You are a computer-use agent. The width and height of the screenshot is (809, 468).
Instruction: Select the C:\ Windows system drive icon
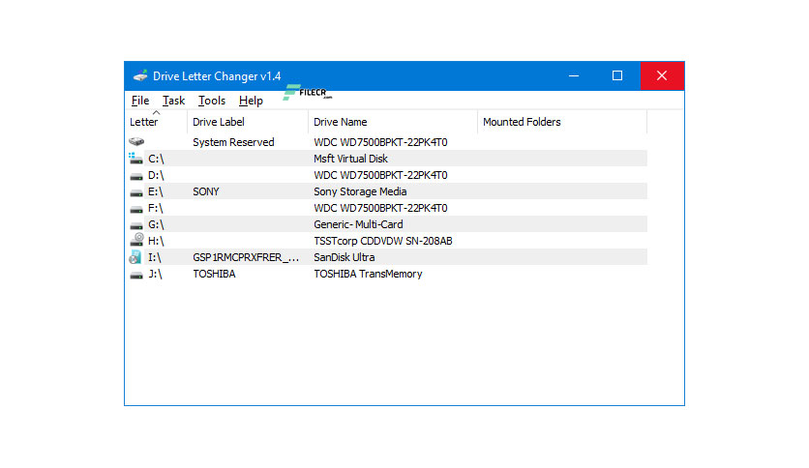[x=135, y=159]
